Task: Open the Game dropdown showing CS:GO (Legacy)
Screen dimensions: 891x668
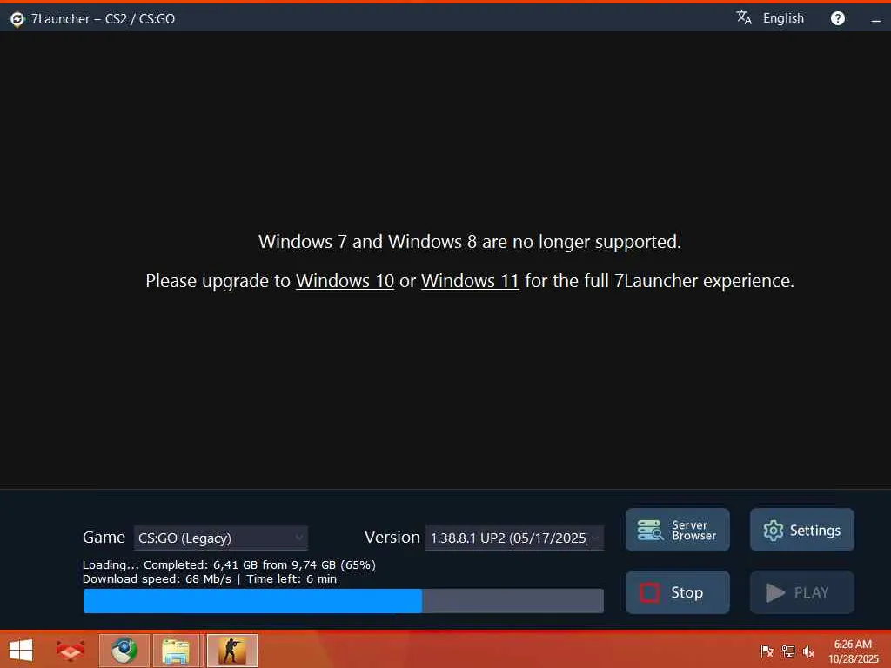Action: pyautogui.click(x=221, y=538)
